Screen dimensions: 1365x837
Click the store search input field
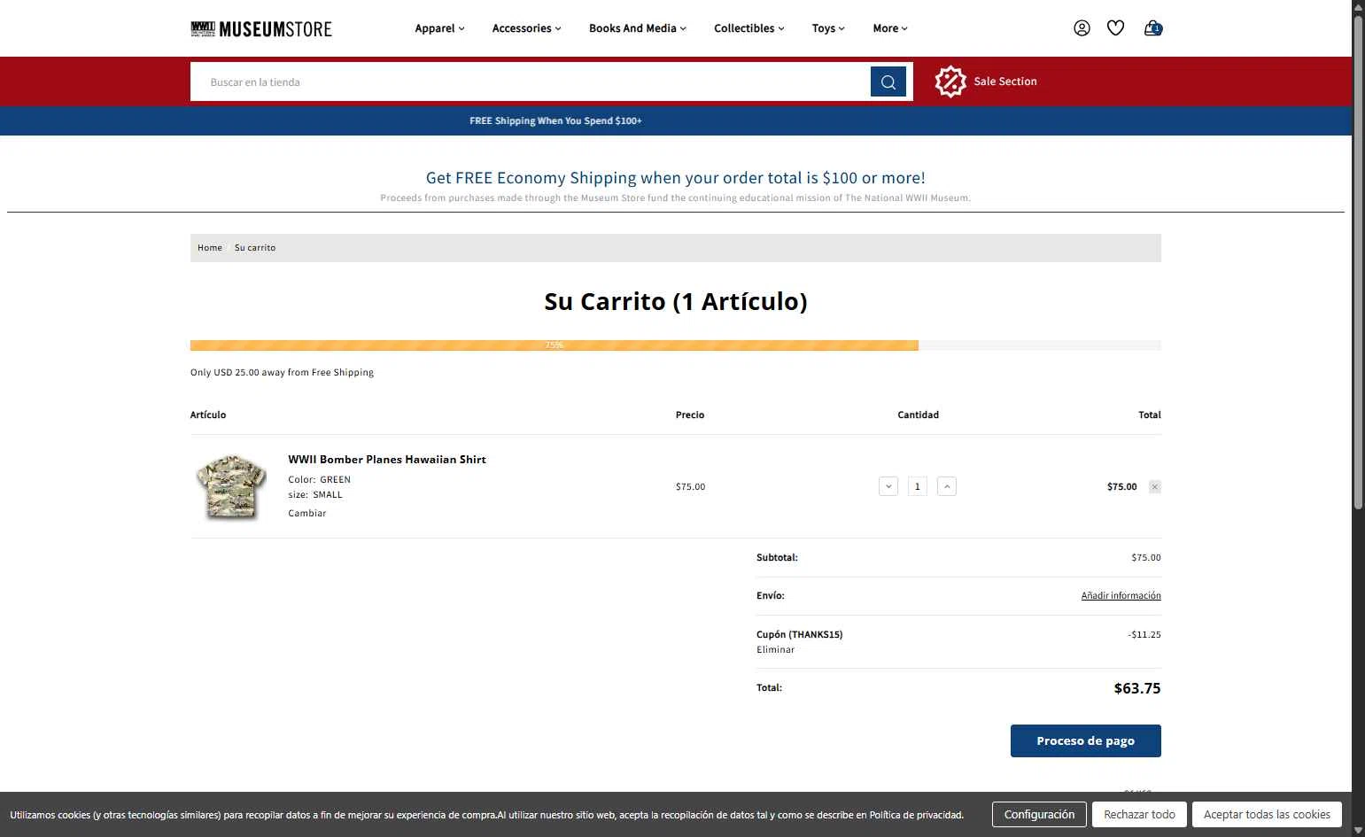(531, 81)
